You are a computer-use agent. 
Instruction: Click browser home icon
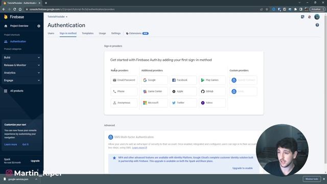pos(20,9)
